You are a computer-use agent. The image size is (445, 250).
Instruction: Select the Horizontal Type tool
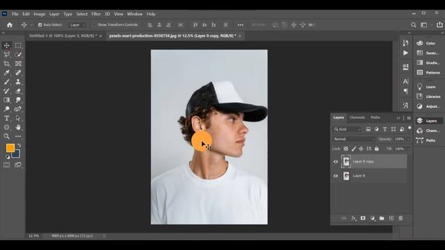6,118
